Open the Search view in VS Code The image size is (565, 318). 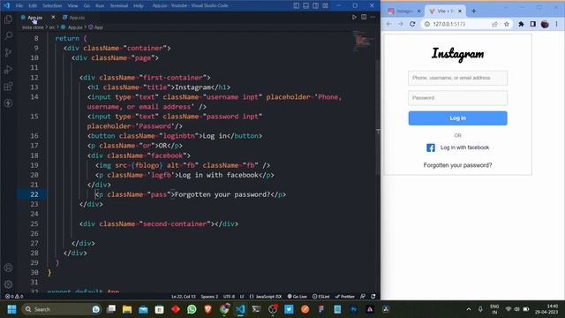(8, 35)
